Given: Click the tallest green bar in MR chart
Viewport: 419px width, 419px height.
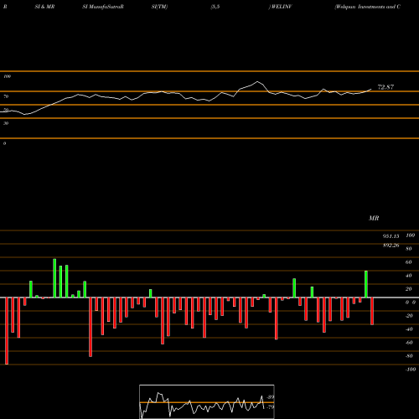Looking at the screenshot, I should pos(54,278).
